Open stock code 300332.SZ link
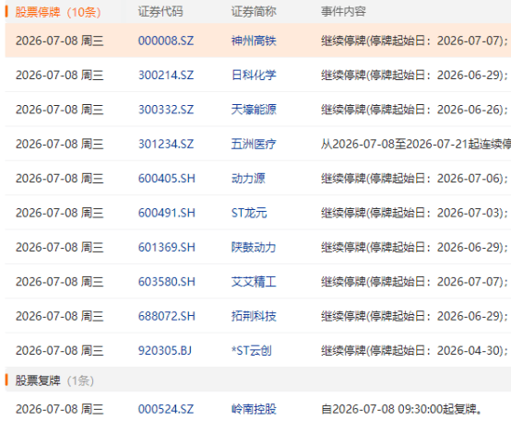The width and height of the screenshot is (511, 421). tap(166, 110)
